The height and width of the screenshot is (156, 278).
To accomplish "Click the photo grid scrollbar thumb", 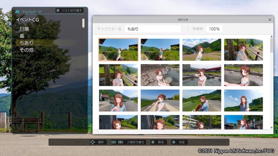I will pyautogui.click(x=271, y=45).
